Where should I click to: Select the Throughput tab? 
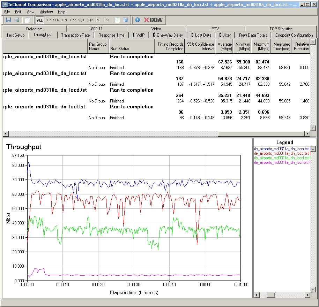pos(43,34)
